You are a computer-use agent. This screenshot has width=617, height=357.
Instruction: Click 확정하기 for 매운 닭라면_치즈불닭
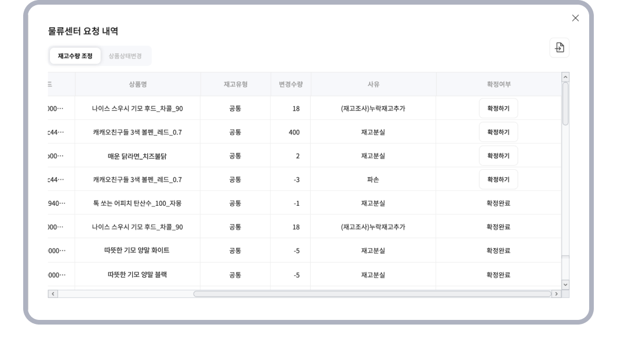498,156
